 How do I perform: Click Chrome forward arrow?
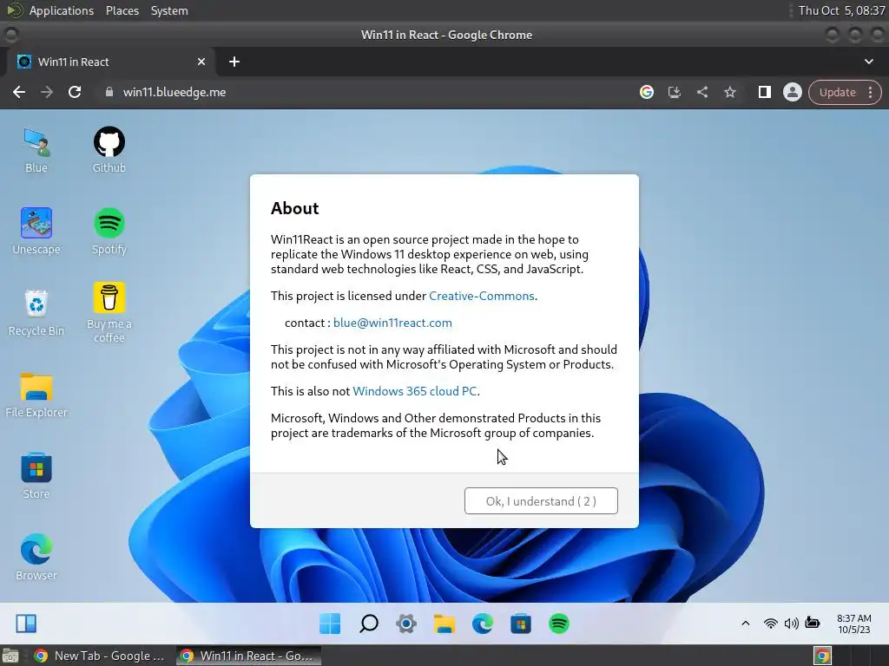tap(47, 92)
